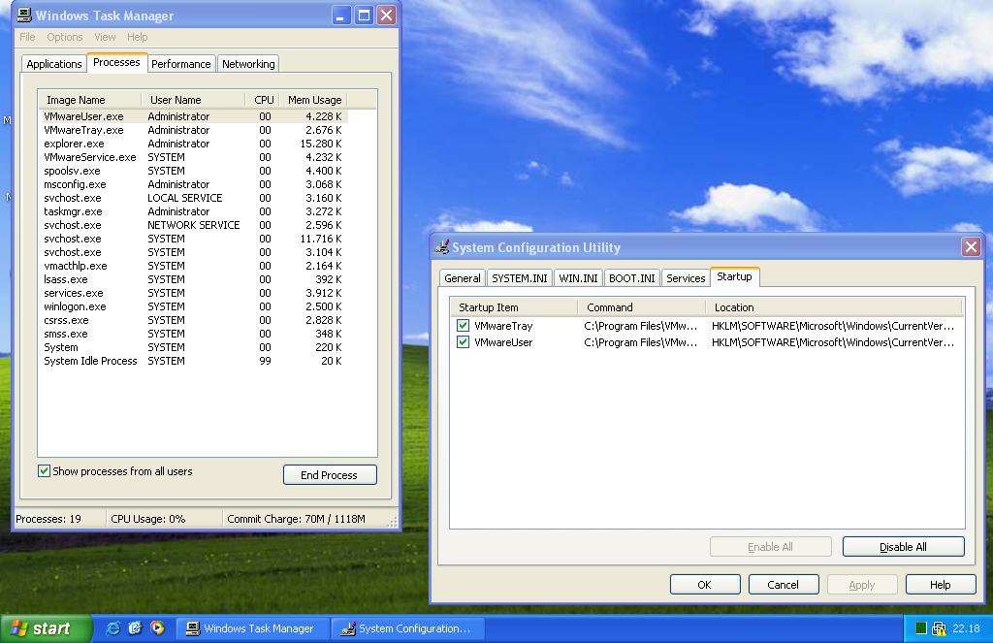Sort by Command column header
993x643 pixels.
coord(642,307)
